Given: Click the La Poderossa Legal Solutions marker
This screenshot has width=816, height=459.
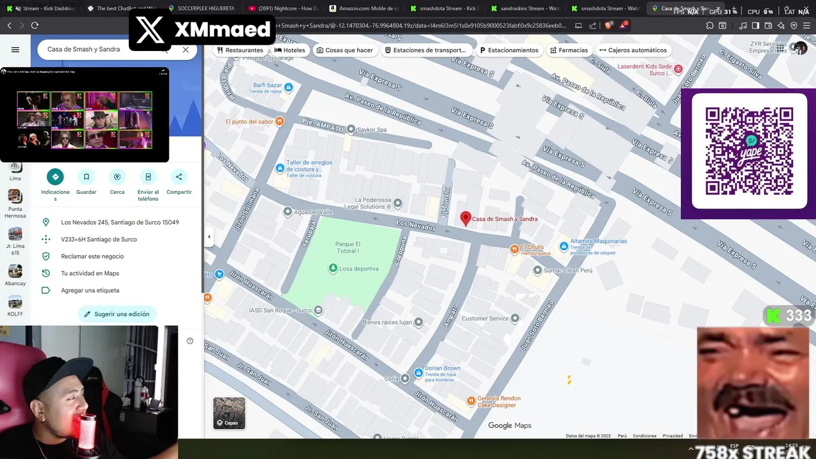Looking at the screenshot, I should [x=398, y=203].
